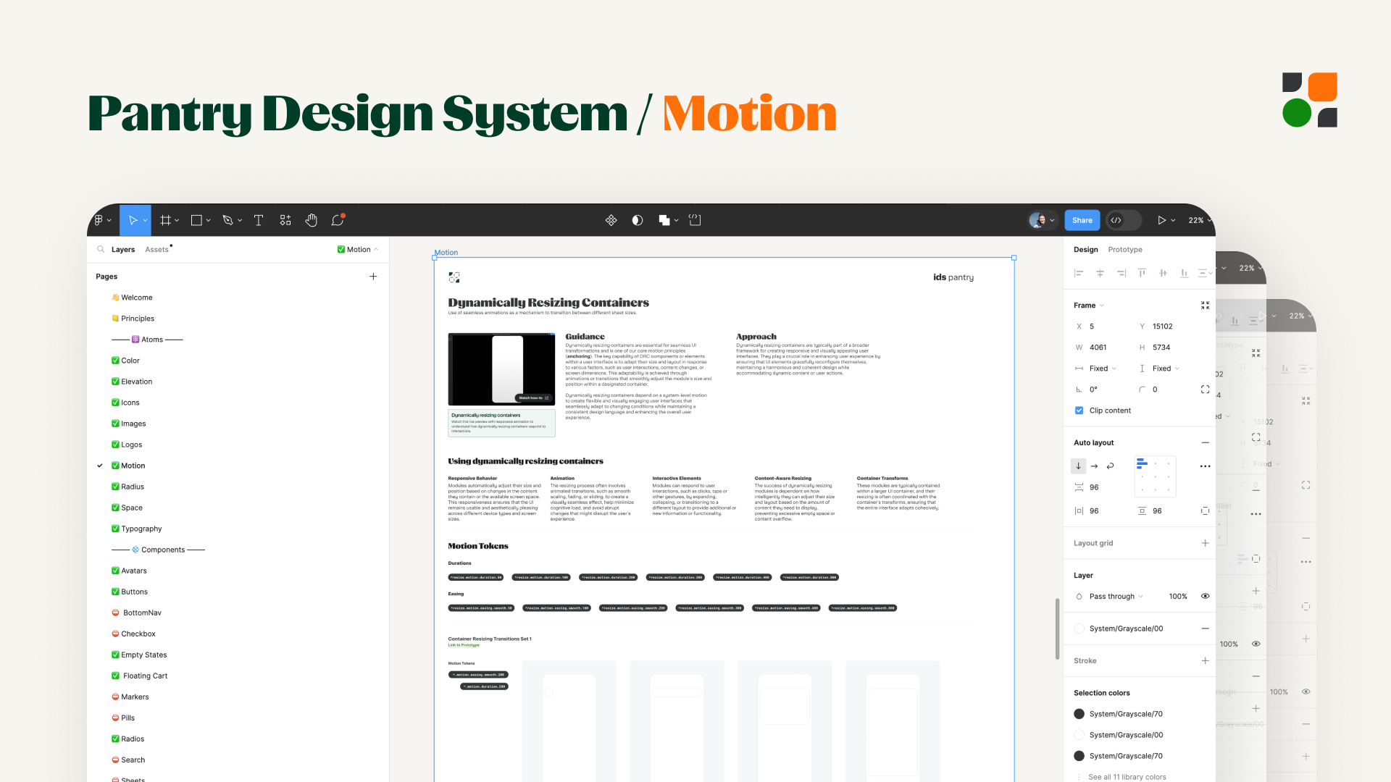Open the Typography page

(x=136, y=529)
